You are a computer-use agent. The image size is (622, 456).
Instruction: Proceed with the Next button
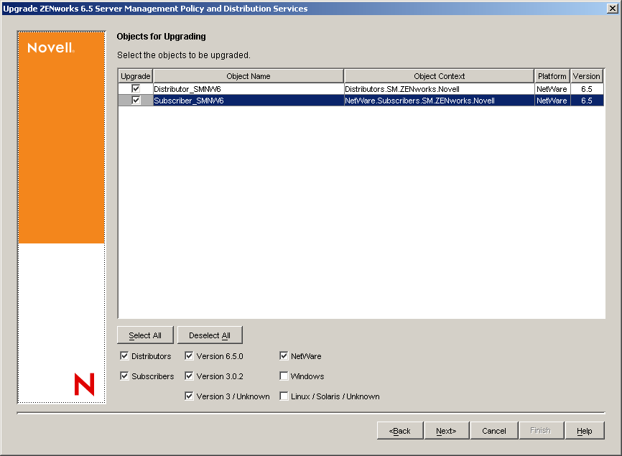(445, 431)
